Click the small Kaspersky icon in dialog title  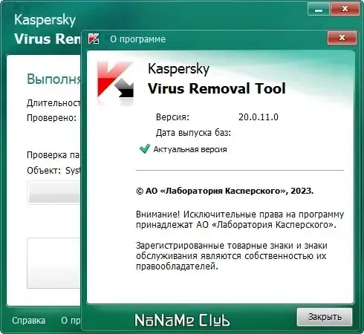94,39
